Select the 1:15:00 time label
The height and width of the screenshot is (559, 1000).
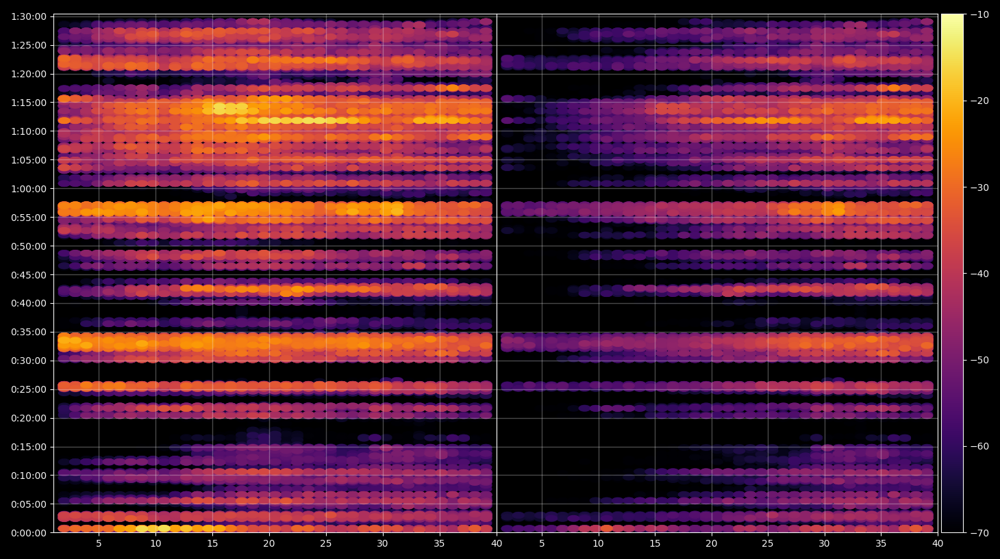pos(29,103)
